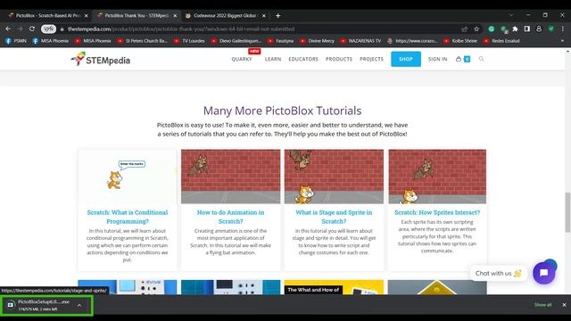
Task: Bookmark this page with the star icon
Action: [x=476, y=29]
